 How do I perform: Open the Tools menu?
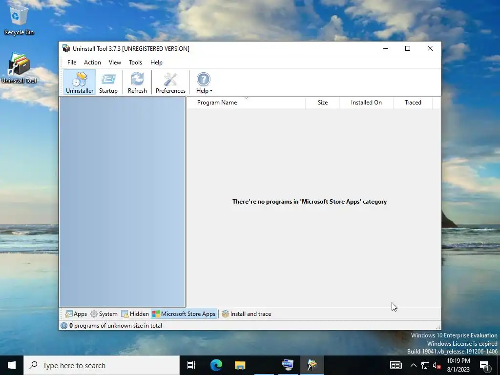tap(136, 62)
